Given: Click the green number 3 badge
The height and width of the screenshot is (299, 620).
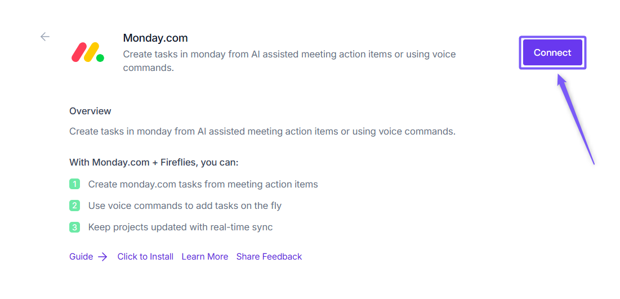Looking at the screenshot, I should click(x=75, y=227).
